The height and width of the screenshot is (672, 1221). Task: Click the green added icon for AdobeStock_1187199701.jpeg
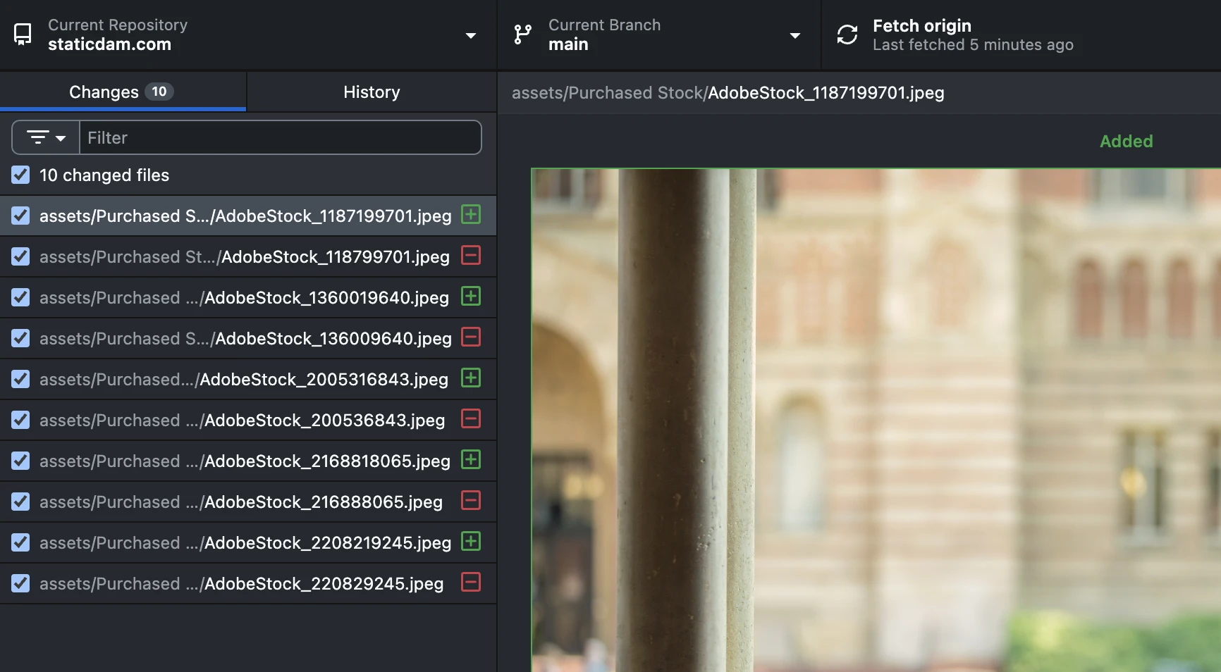pyautogui.click(x=470, y=216)
